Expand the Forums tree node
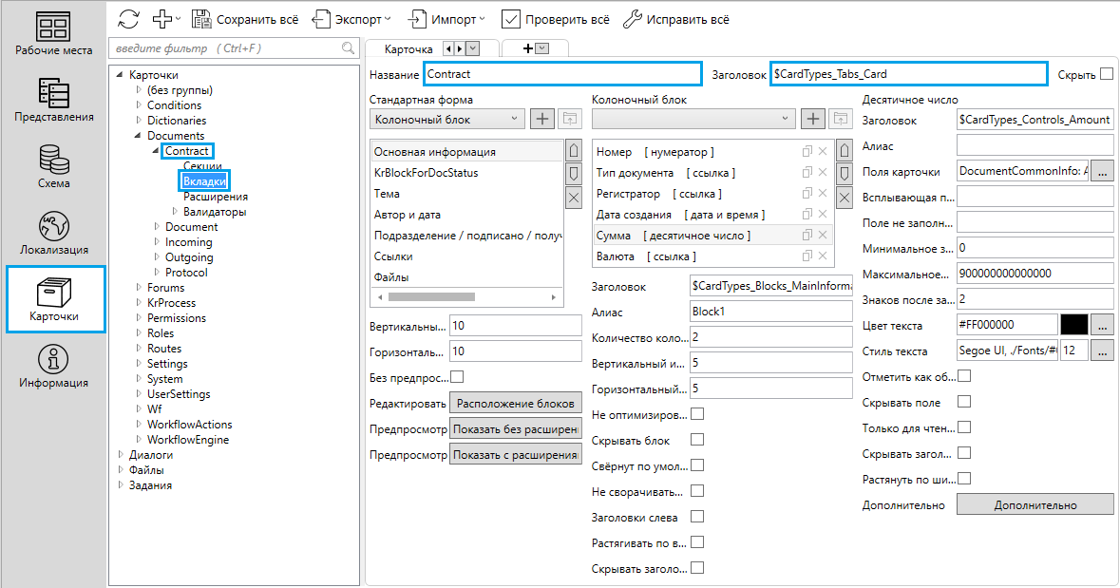 [139, 288]
